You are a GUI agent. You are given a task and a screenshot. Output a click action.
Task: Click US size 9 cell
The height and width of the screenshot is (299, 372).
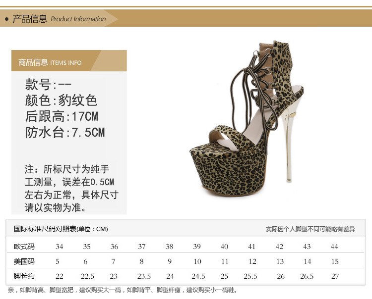[170, 261]
